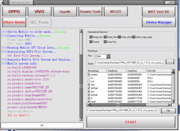The height and width of the screenshot is (131, 180).
Task: Uncheck the sbl1 partition
Action: [x=89, y=85]
